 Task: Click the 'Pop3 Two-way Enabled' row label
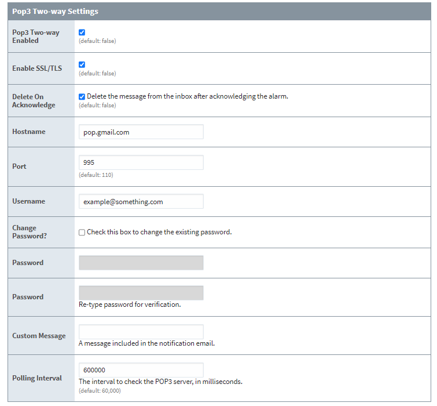pyautogui.click(x=36, y=37)
